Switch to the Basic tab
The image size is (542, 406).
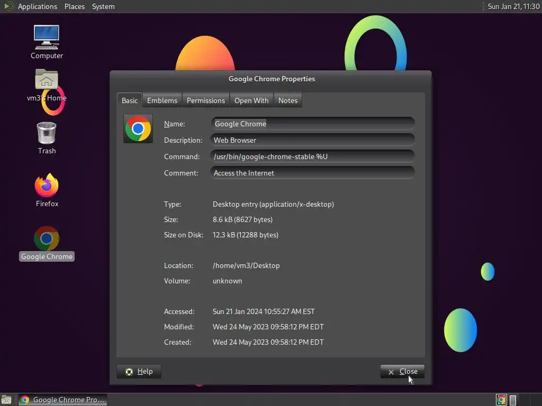point(129,100)
